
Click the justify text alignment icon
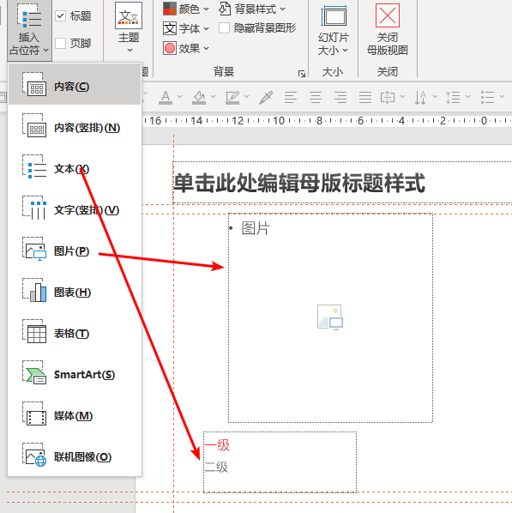(x=365, y=97)
